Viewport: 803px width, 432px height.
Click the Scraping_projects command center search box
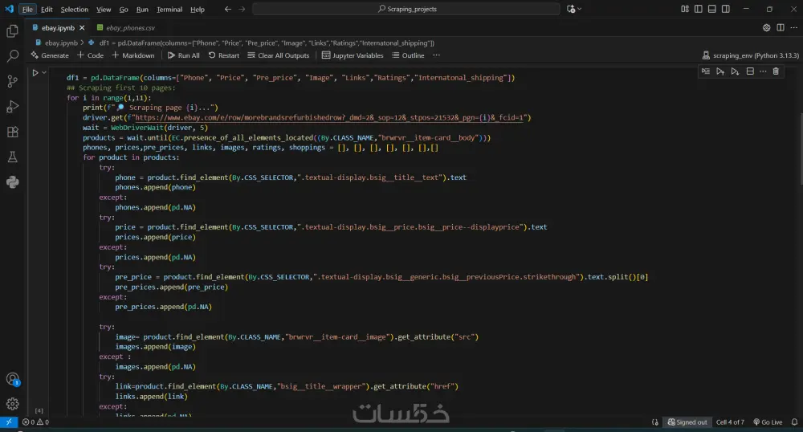(x=407, y=9)
